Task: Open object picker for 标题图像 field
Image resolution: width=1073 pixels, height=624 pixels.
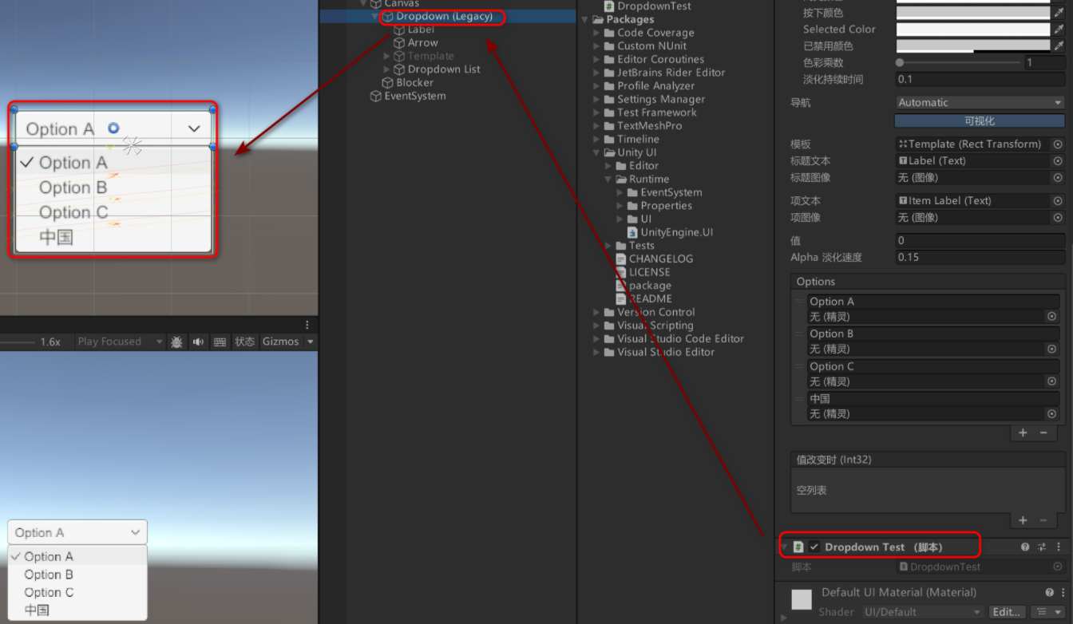Action: [1058, 178]
